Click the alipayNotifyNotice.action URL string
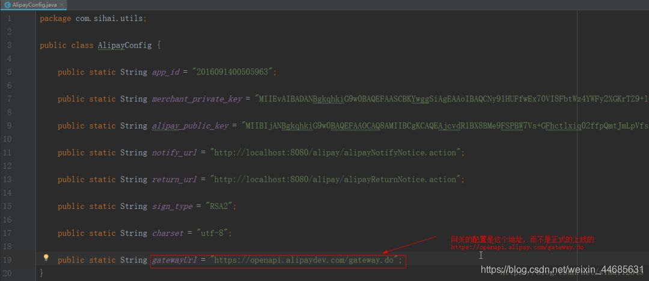The height and width of the screenshot is (281, 649). click(335, 153)
